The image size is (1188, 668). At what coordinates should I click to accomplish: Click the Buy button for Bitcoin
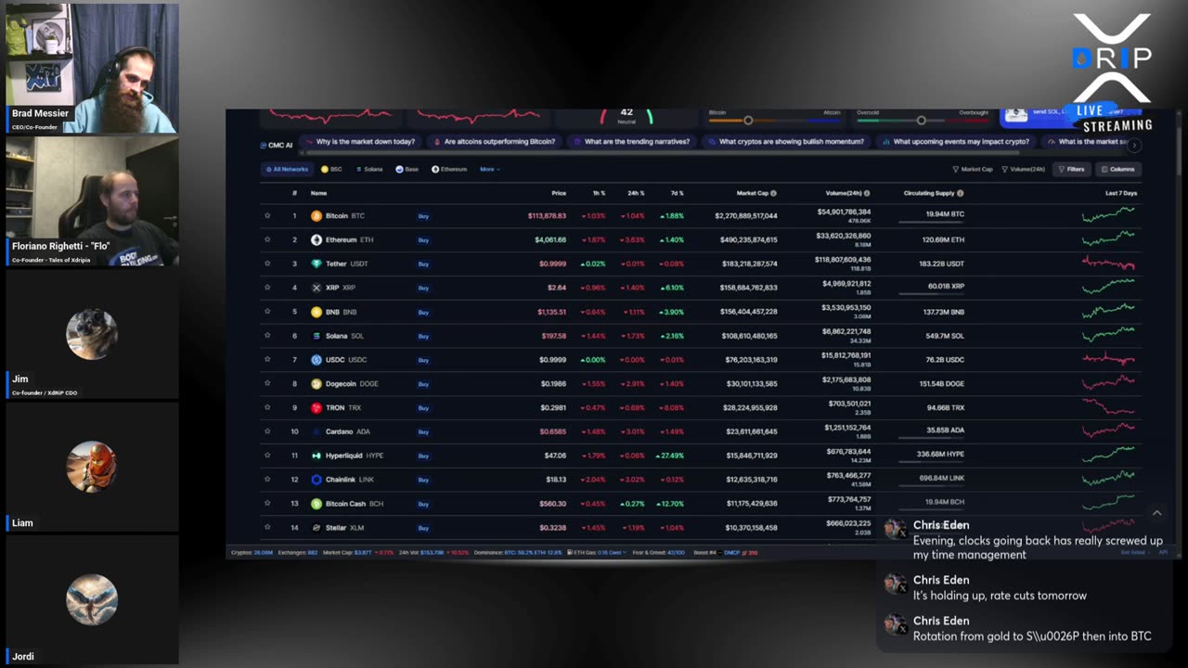click(x=423, y=215)
